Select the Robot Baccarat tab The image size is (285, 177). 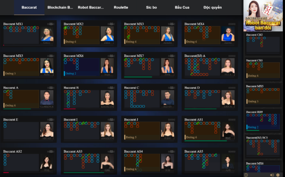[91, 8]
